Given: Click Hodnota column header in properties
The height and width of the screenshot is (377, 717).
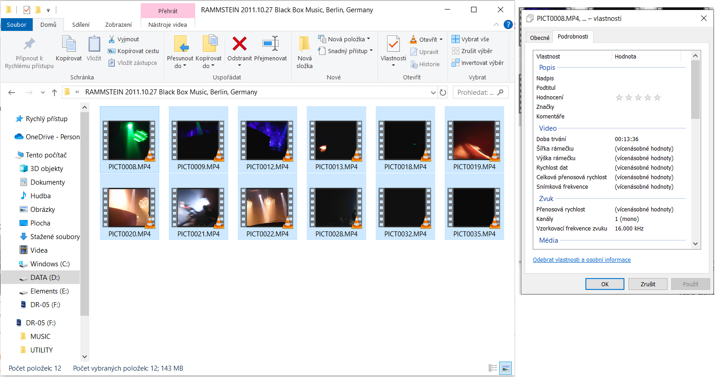Looking at the screenshot, I should (x=646, y=56).
